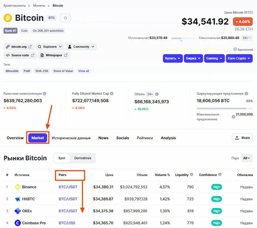Click the magnifier icon on Explorers

(39, 47)
